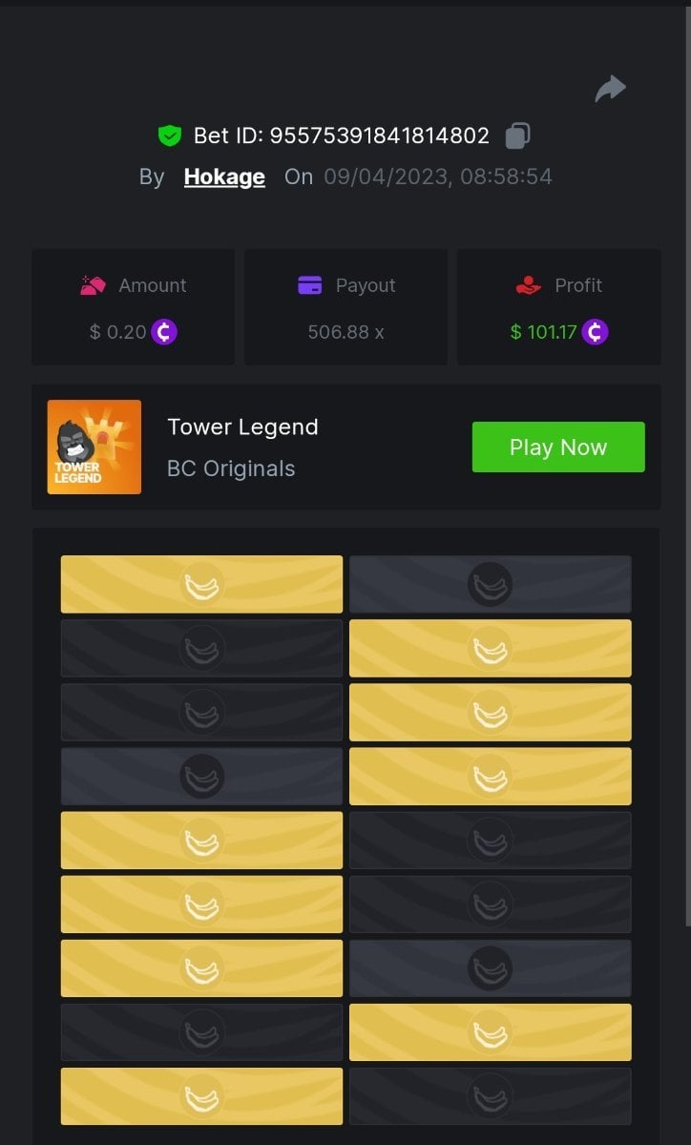Viewport: 691px width, 1145px height.
Task: Click the bottom-right dark banana tile
Action: 491,1095
